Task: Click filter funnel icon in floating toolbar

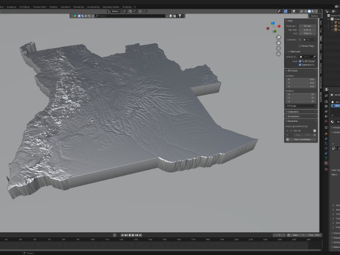Action: (180, 16)
